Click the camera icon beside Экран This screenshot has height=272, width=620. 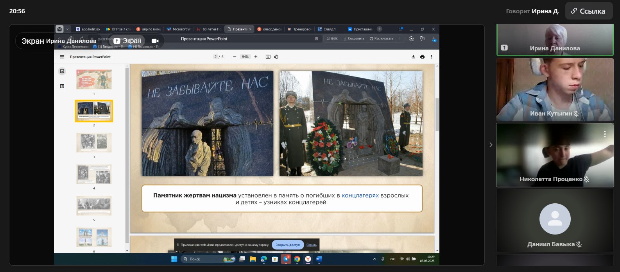point(155,41)
